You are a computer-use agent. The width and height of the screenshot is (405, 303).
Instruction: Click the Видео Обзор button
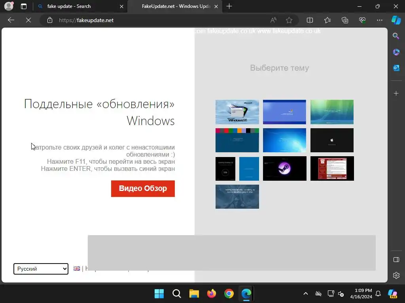(x=143, y=189)
